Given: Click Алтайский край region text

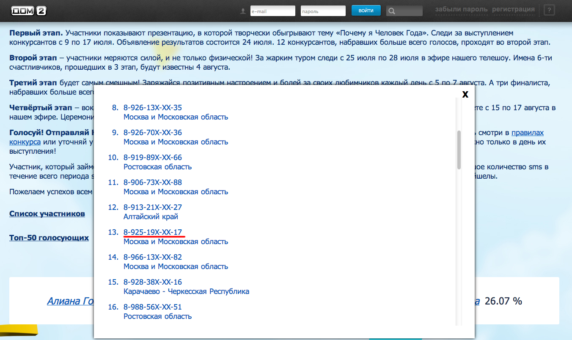Looking at the screenshot, I should coord(151,217).
